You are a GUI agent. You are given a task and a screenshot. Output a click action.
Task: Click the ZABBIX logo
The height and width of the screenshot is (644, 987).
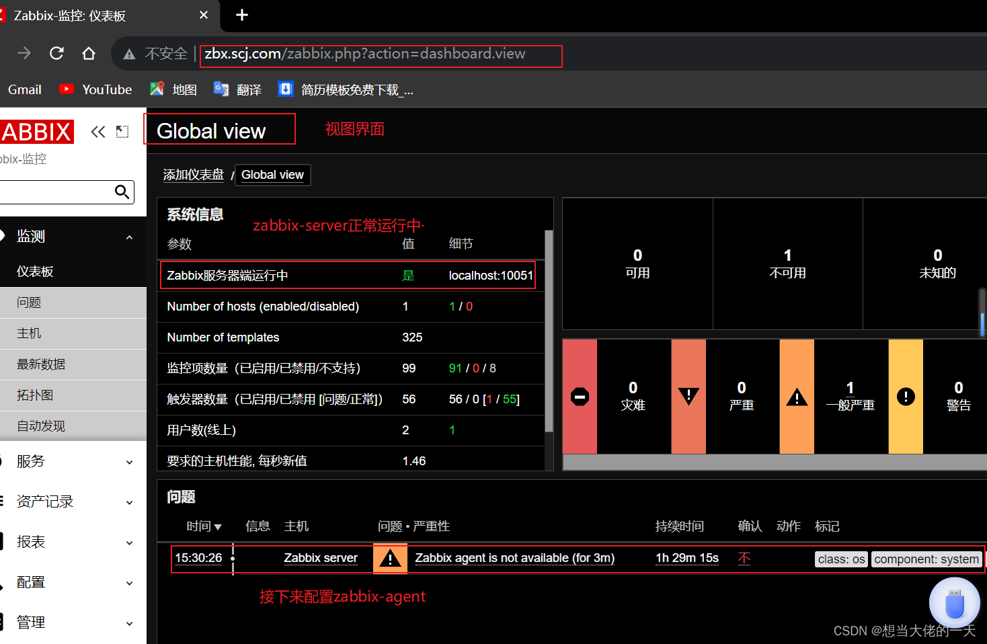click(36, 132)
